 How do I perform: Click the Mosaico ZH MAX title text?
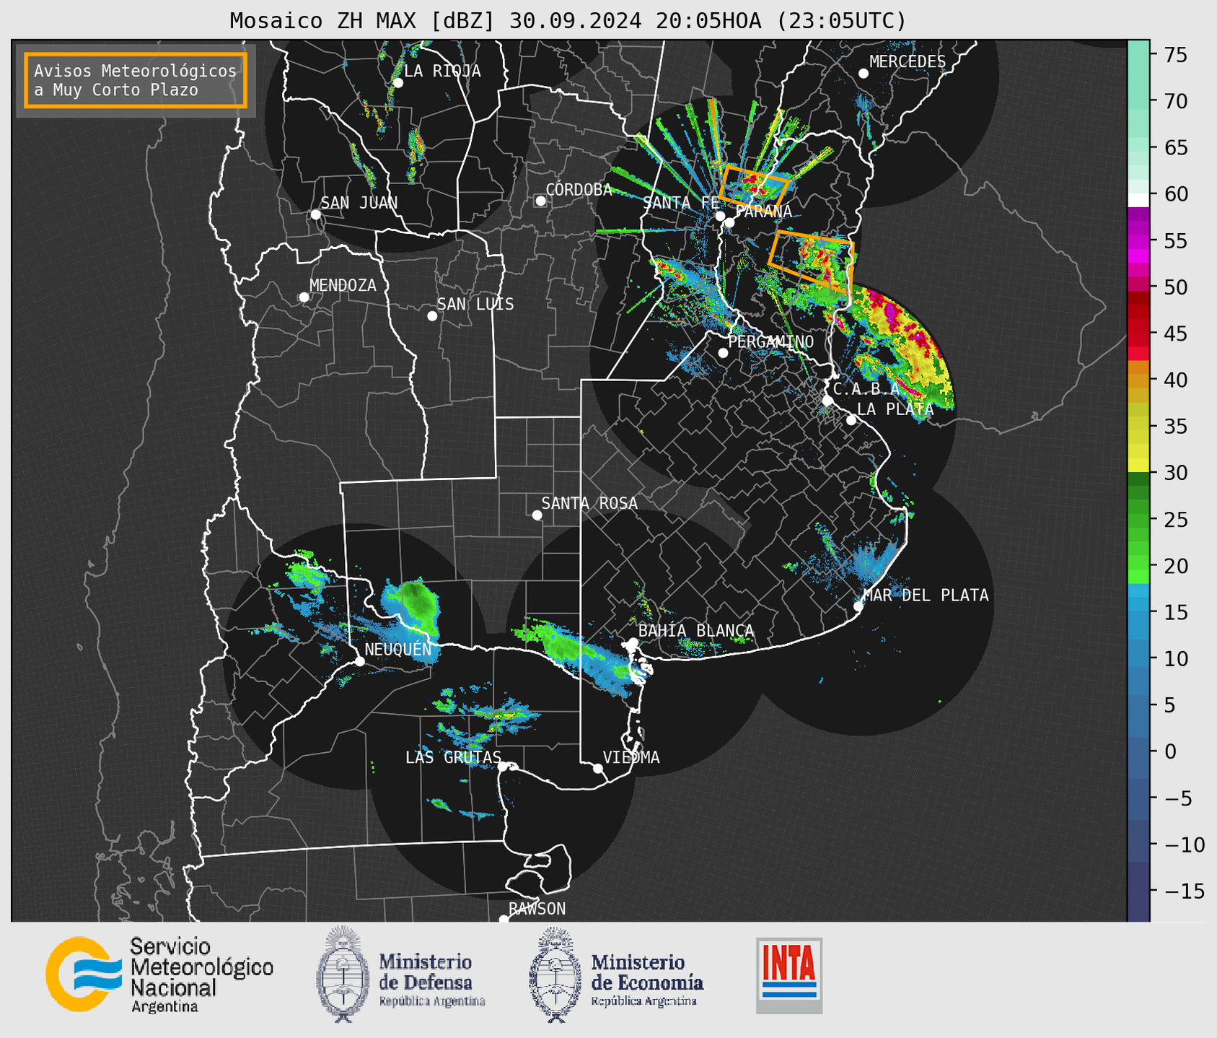pyautogui.click(x=568, y=21)
